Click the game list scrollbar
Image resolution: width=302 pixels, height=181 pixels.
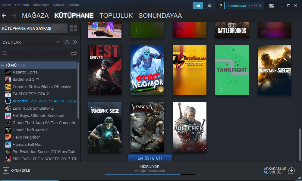pyautogui.click(x=78, y=90)
